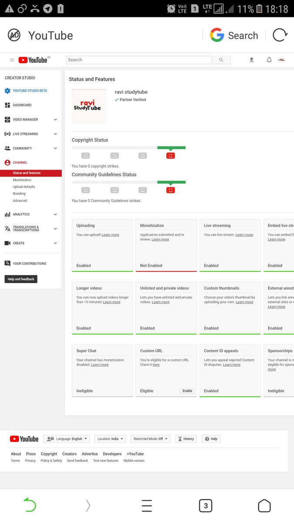This screenshot has height=523, width=294.
Task: Click Learn more under Live streaming
Action: 244,235
